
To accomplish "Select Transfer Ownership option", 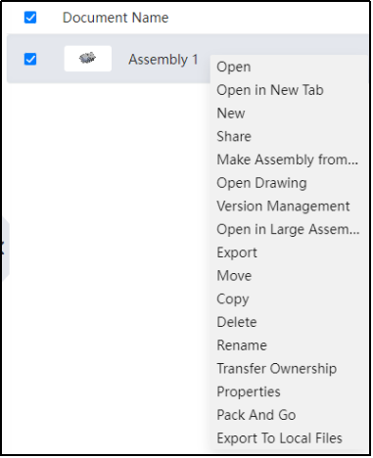I will point(277,369).
